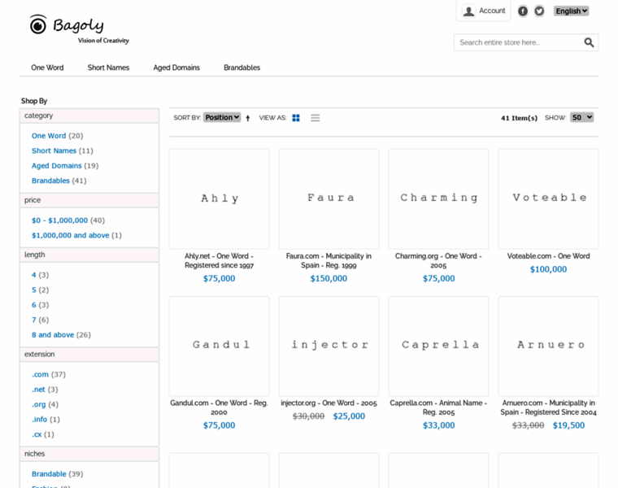
Task: Open Faura.com - Municipality in Spain link
Action: tap(329, 260)
